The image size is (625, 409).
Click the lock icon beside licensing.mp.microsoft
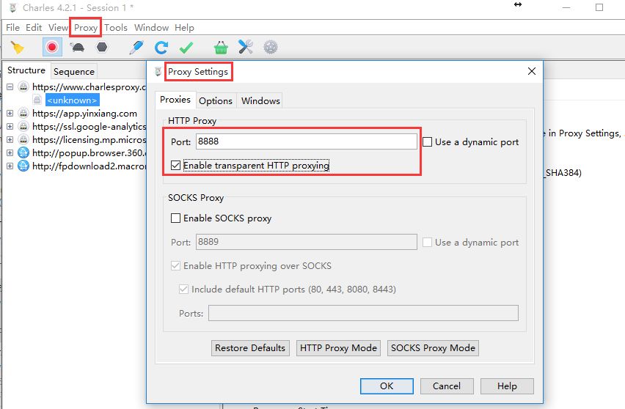23,140
